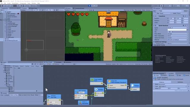
Task: Click the Multiply node icon
Action: pyautogui.click(x=96, y=89)
